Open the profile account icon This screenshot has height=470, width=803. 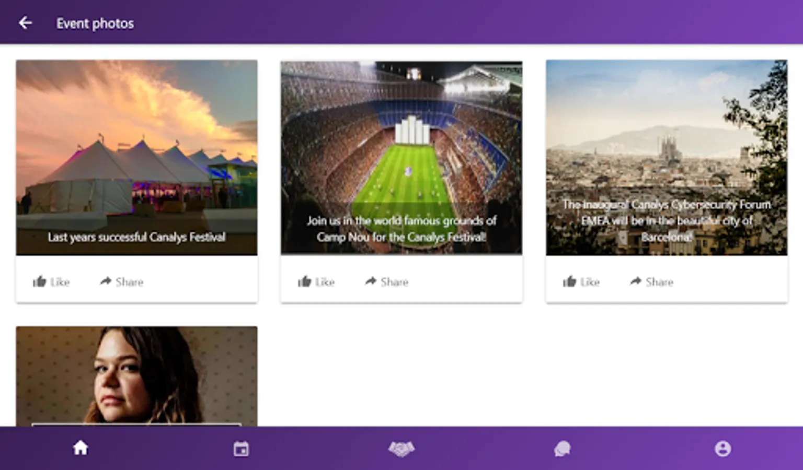click(722, 449)
